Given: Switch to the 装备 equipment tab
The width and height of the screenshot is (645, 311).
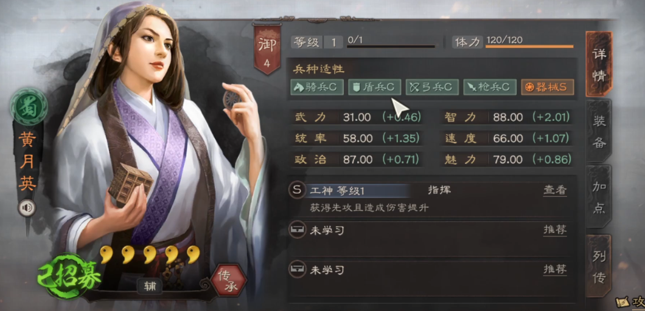Looking at the screenshot, I should [599, 131].
